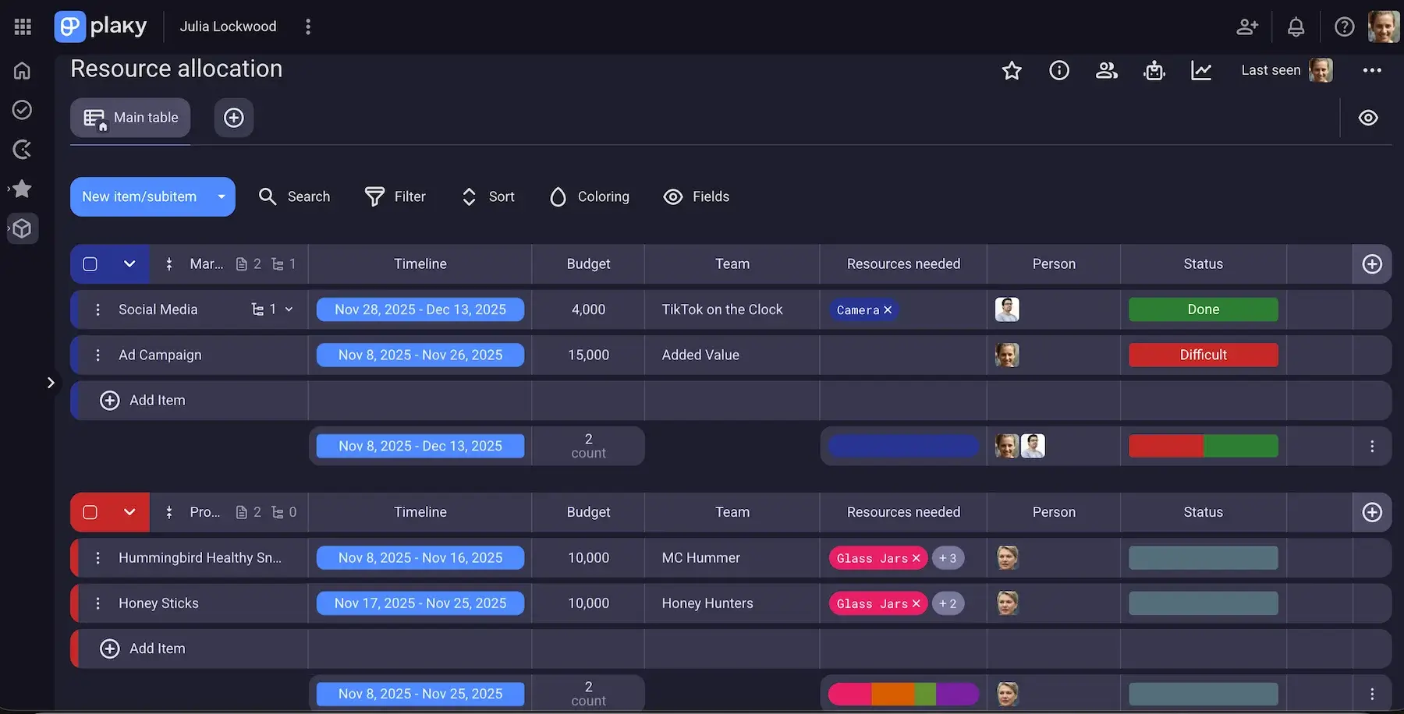
Task: Open the Coloring options
Action: coord(590,196)
